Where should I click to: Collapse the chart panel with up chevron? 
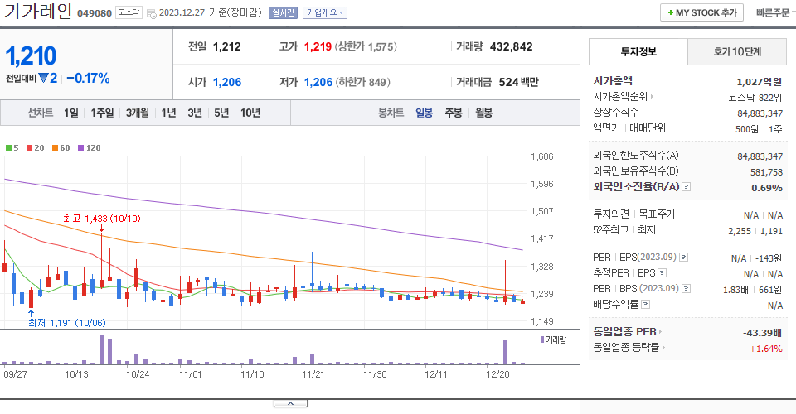coord(290,403)
